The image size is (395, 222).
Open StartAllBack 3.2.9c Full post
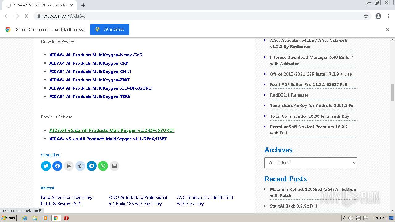293,206
